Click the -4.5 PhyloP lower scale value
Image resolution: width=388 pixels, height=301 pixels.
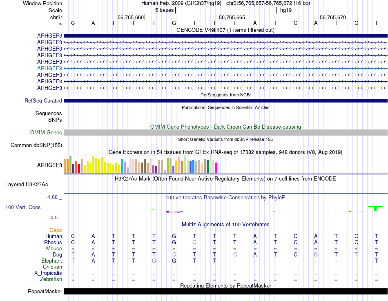pyautogui.click(x=53, y=218)
